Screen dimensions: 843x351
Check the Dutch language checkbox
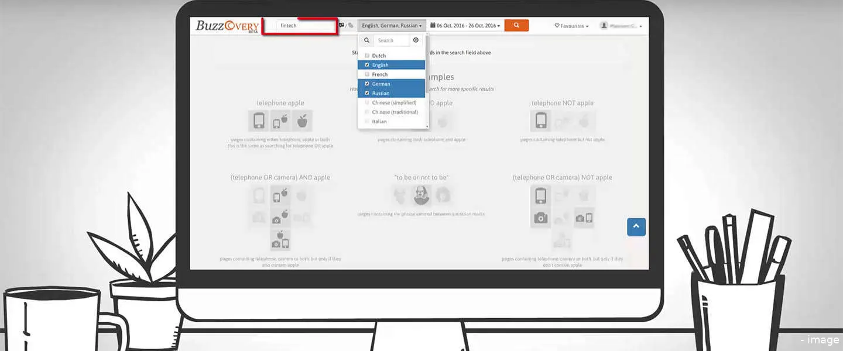coord(367,56)
